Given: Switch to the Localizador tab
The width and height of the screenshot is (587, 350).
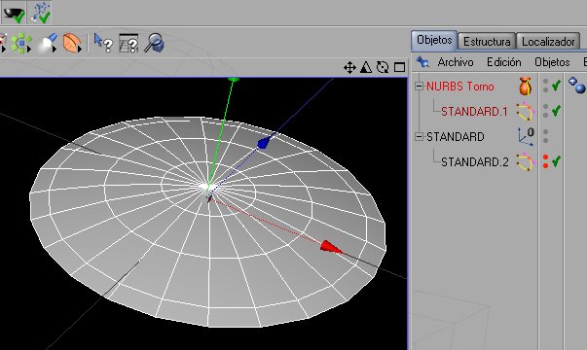Looking at the screenshot, I should point(548,41).
